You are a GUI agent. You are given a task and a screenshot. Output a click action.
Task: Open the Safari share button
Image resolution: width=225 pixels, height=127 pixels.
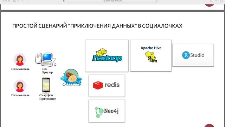(211, 1)
